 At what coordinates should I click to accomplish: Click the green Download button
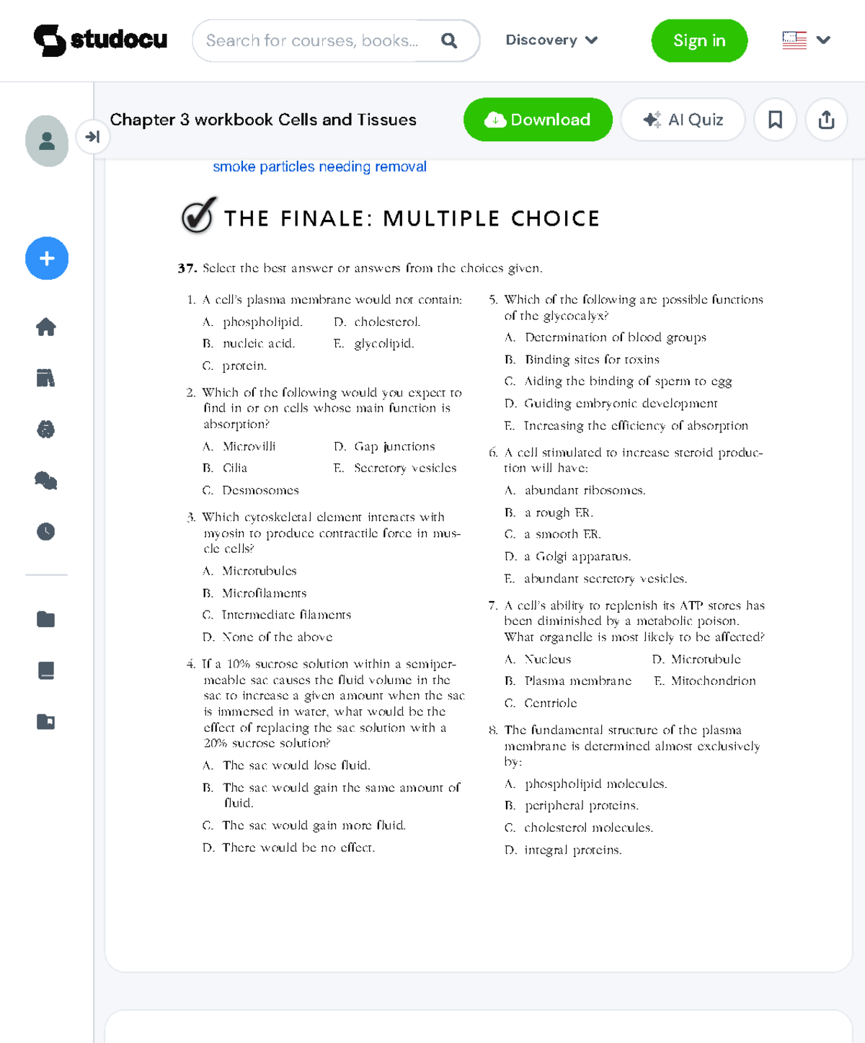pos(538,120)
